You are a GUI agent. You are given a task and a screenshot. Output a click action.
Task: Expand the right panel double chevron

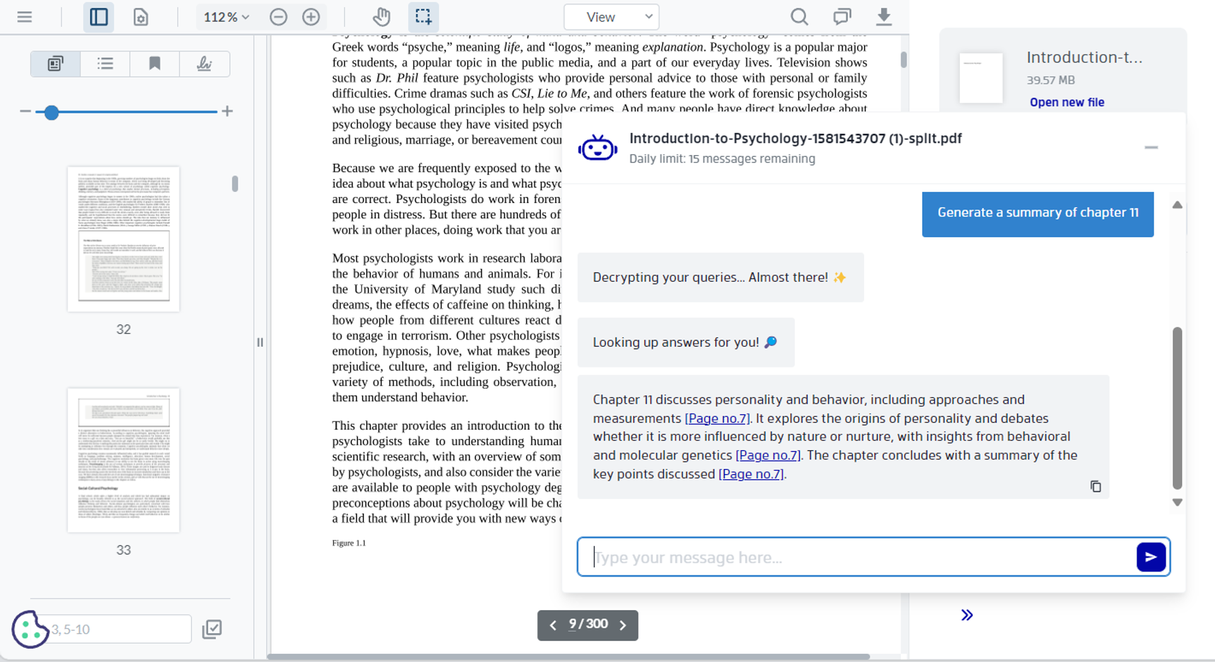coord(966,615)
